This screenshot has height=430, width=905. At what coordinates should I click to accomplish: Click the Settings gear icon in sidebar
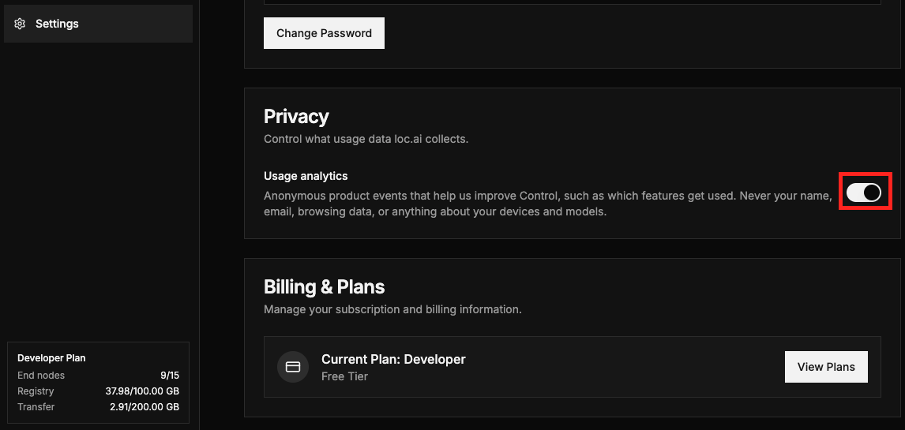pyautogui.click(x=20, y=24)
